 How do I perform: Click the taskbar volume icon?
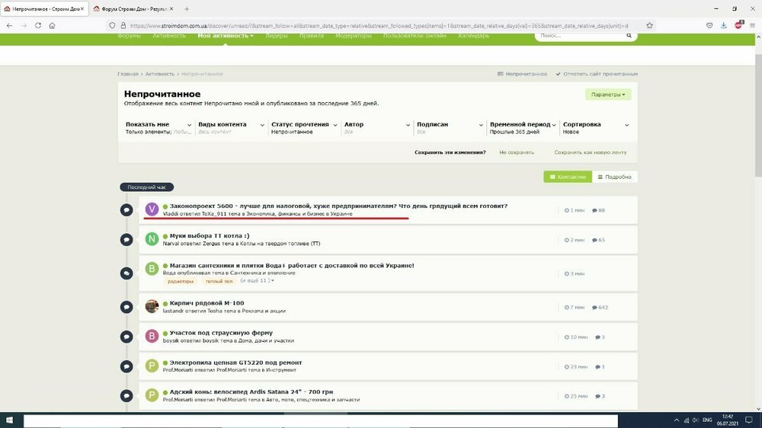click(696, 420)
